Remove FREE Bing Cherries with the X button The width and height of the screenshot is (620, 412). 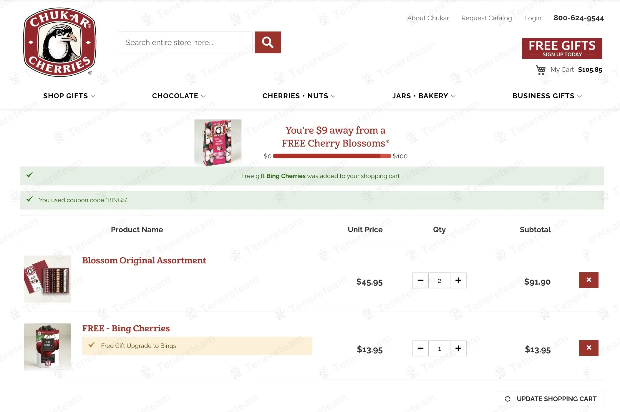click(588, 348)
